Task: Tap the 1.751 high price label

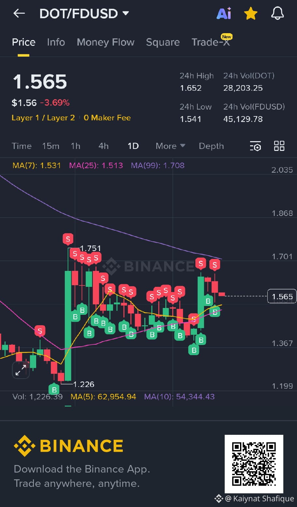Action: pos(90,248)
